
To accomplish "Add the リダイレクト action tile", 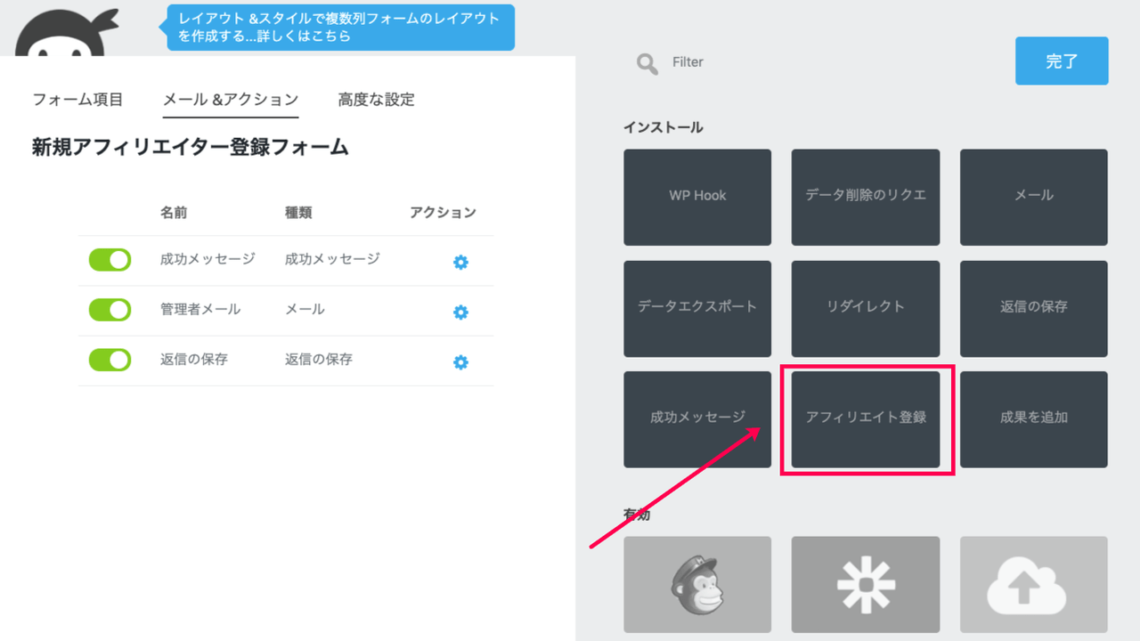I will (865, 308).
